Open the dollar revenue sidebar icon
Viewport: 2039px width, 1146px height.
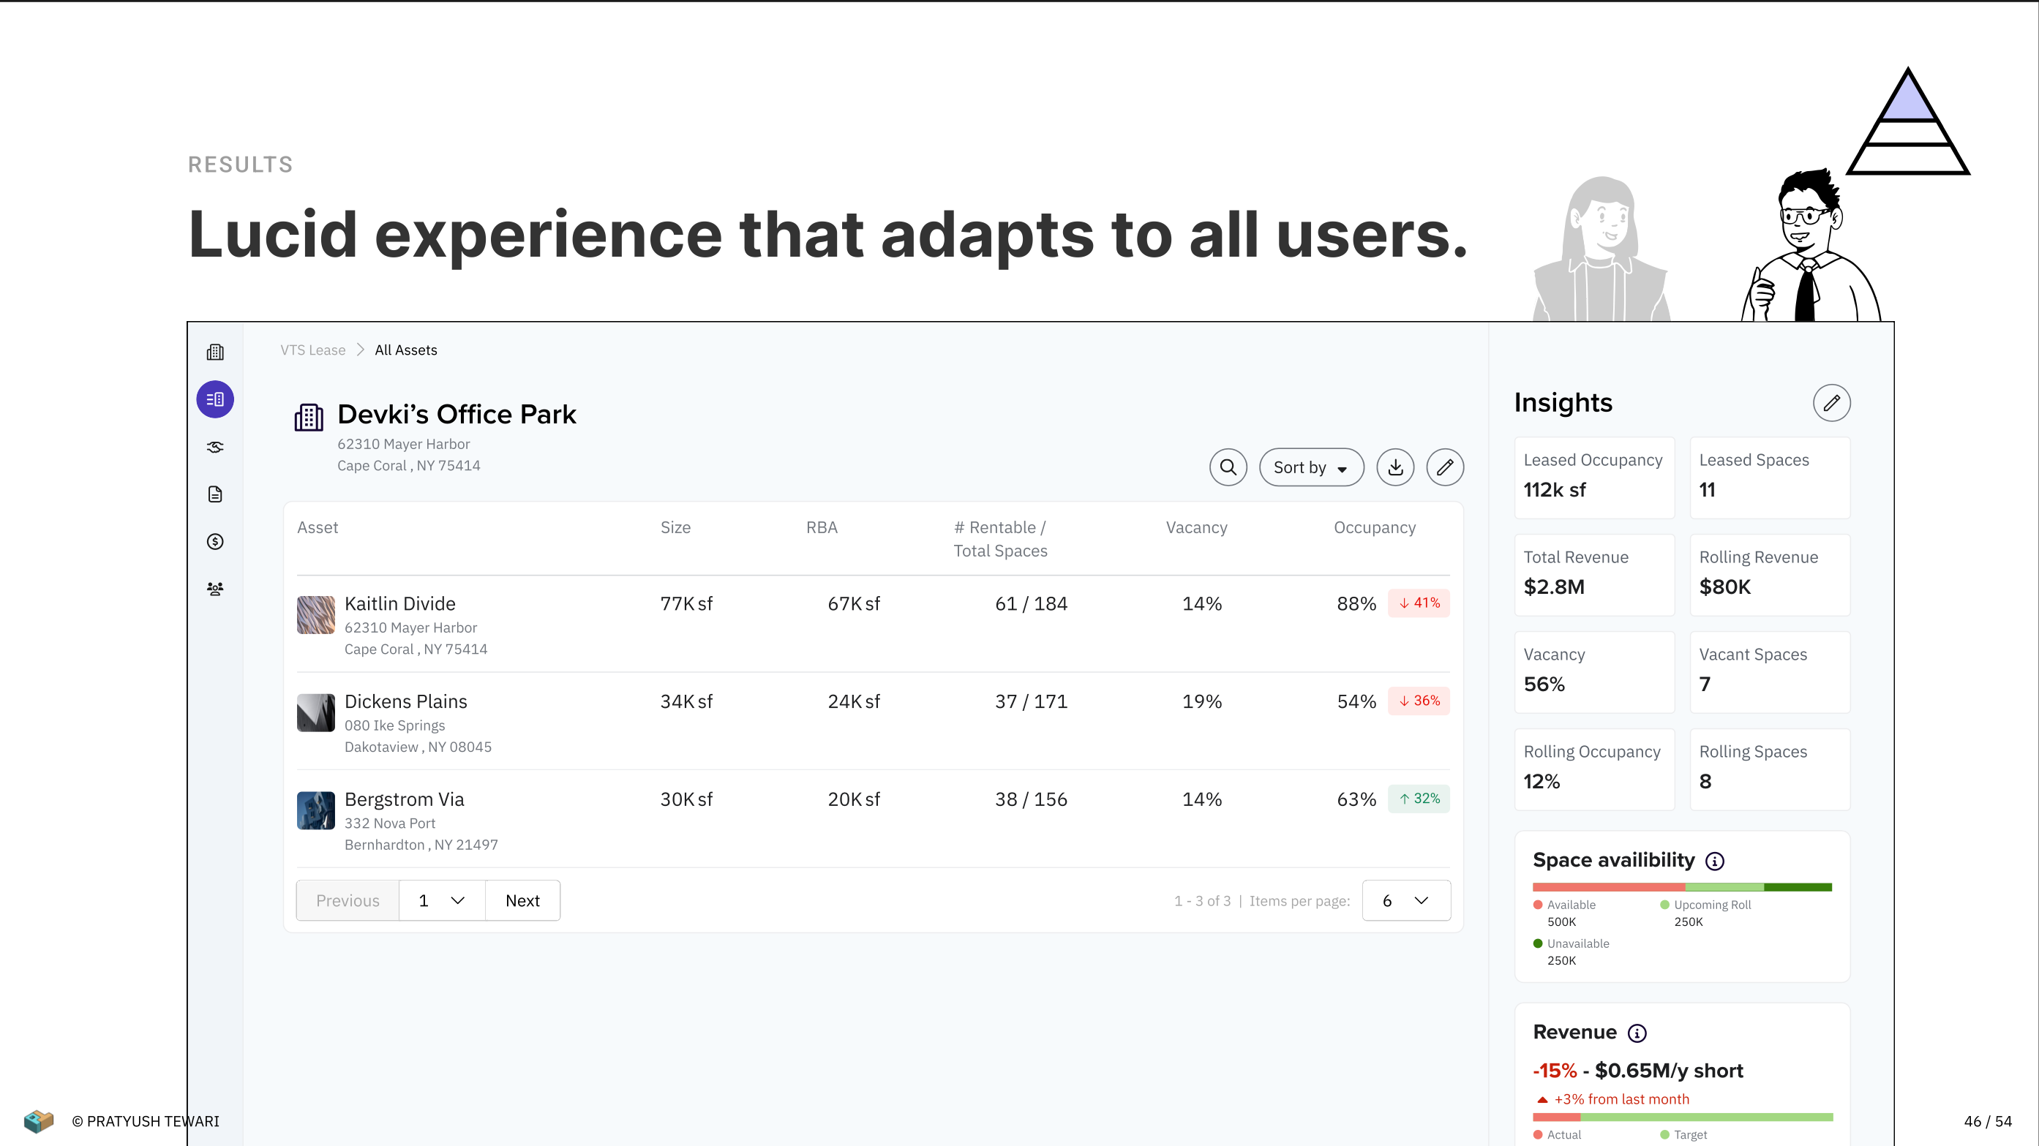click(x=215, y=541)
